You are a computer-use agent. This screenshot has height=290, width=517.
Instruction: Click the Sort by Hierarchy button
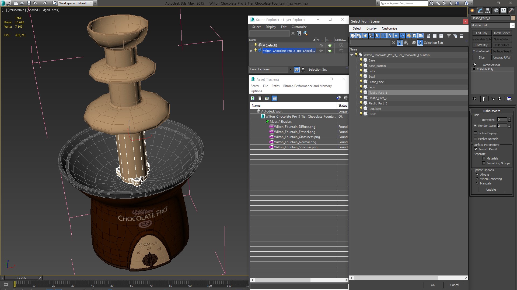[420, 43]
